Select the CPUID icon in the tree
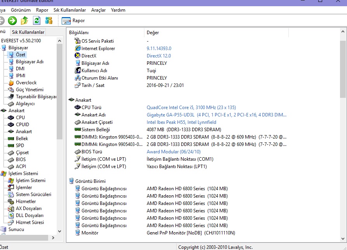 pyautogui.click(x=11, y=125)
